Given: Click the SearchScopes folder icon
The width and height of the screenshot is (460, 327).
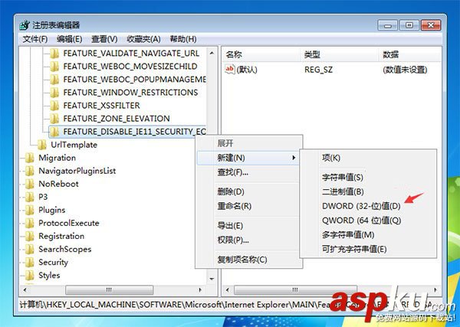Looking at the screenshot, I should click(30, 249).
